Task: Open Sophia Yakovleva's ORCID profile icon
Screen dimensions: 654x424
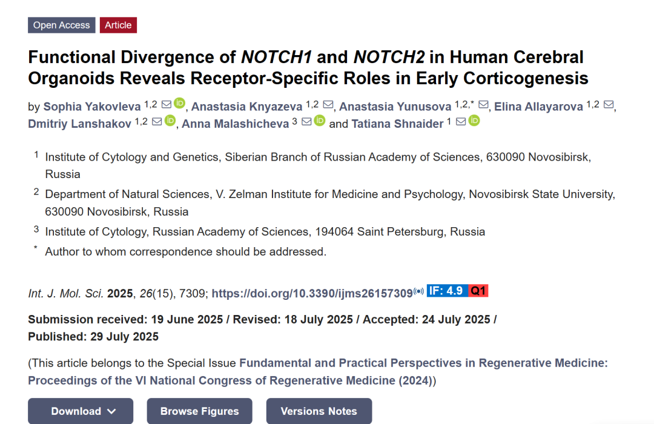Action: pyautogui.click(x=180, y=104)
